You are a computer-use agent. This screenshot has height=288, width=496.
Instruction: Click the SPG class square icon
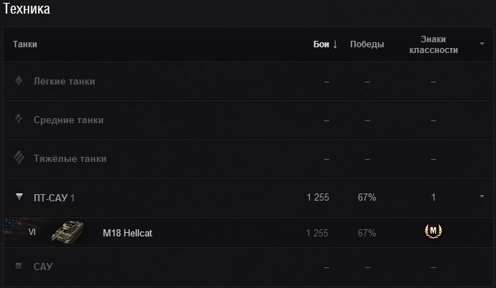[19, 267]
